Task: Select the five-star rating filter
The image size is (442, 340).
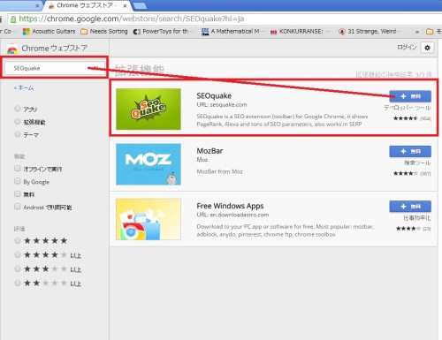Action: pos(18,240)
